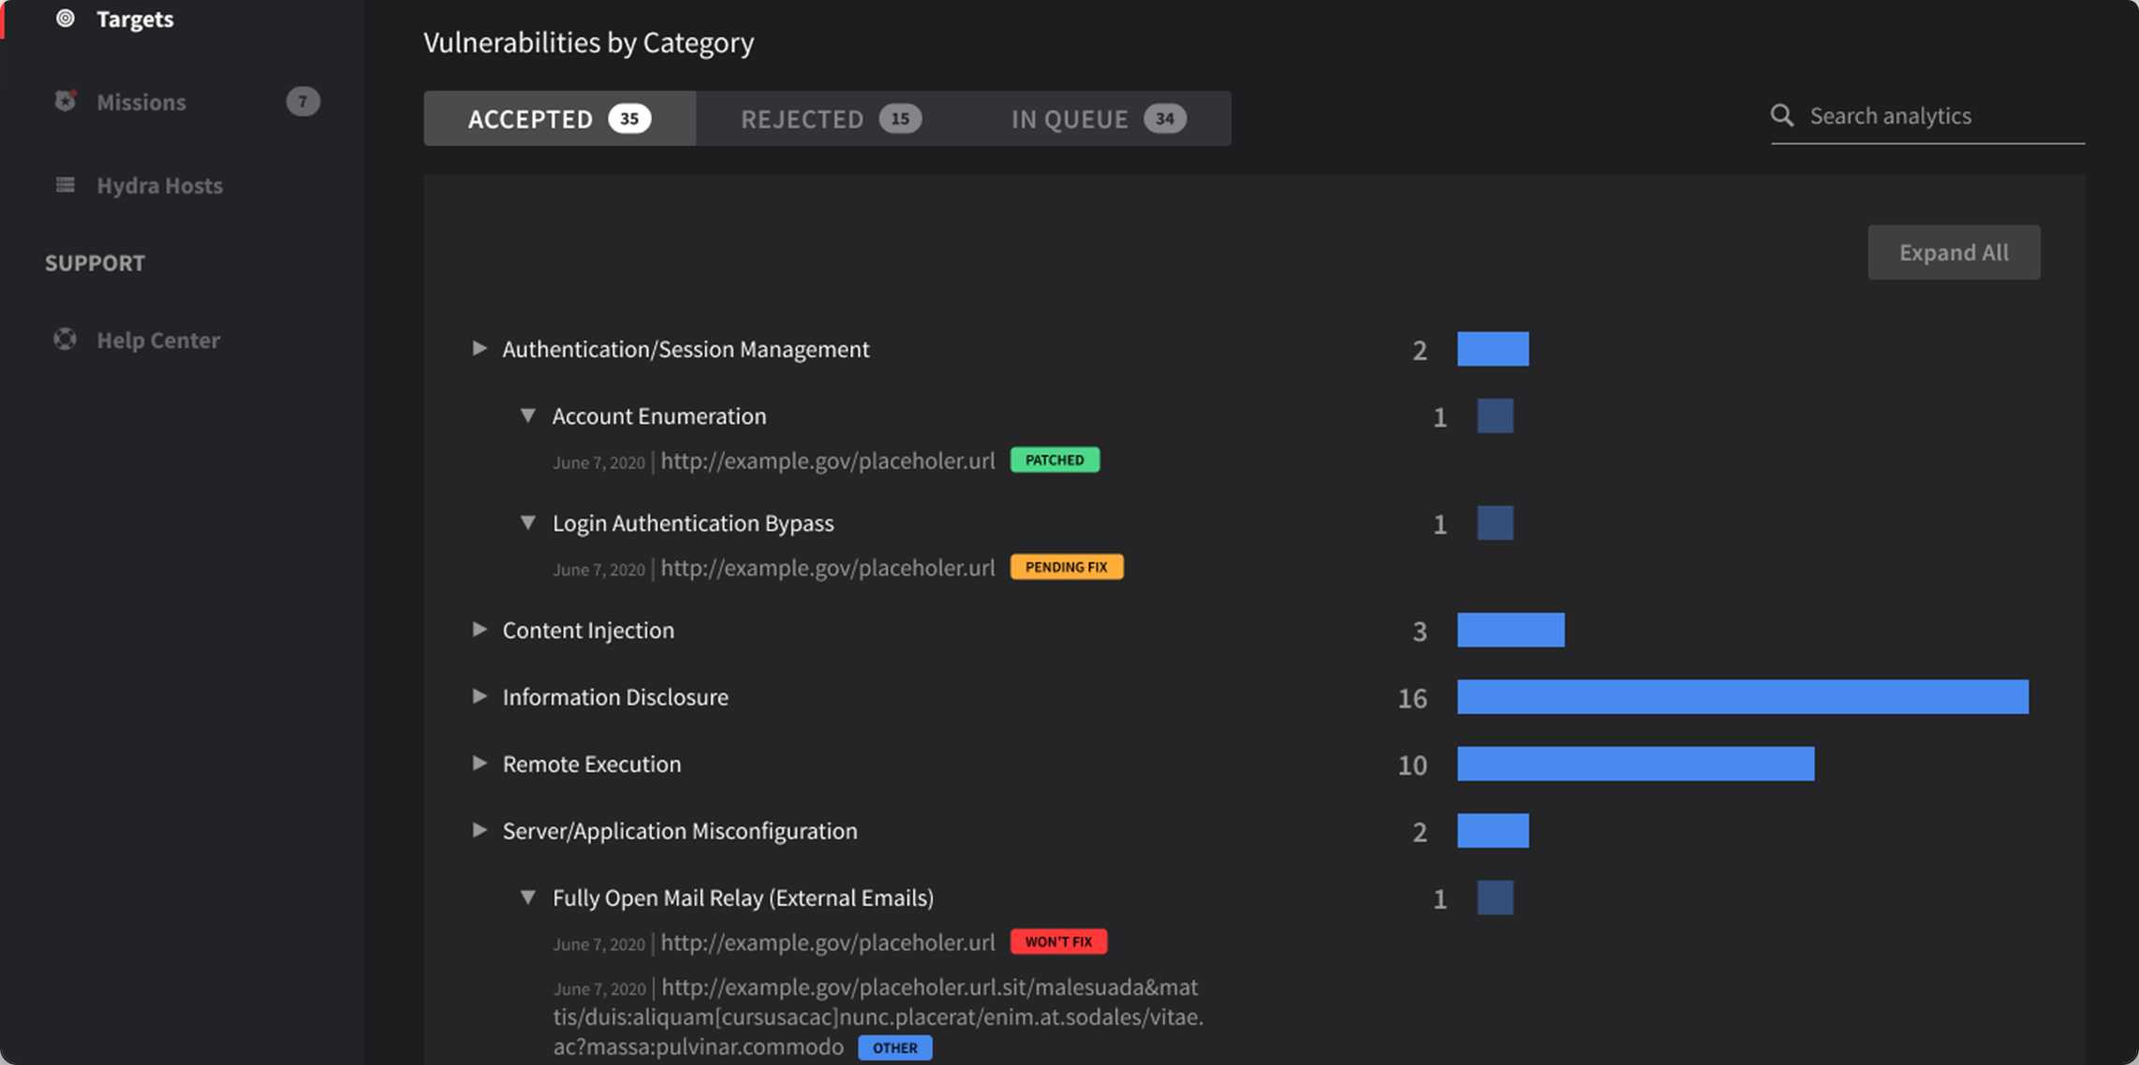
Task: Switch to the Rejected tab
Action: pyautogui.click(x=831, y=119)
